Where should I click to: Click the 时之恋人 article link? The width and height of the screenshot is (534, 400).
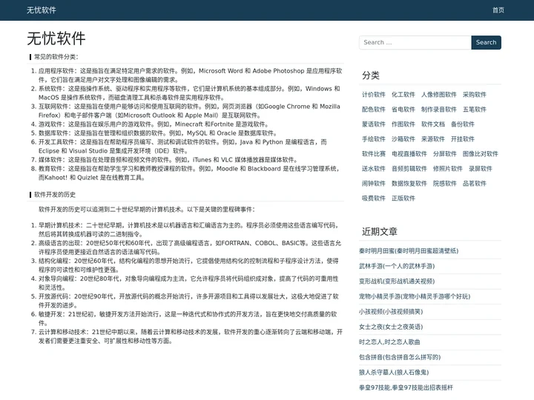[389, 341]
